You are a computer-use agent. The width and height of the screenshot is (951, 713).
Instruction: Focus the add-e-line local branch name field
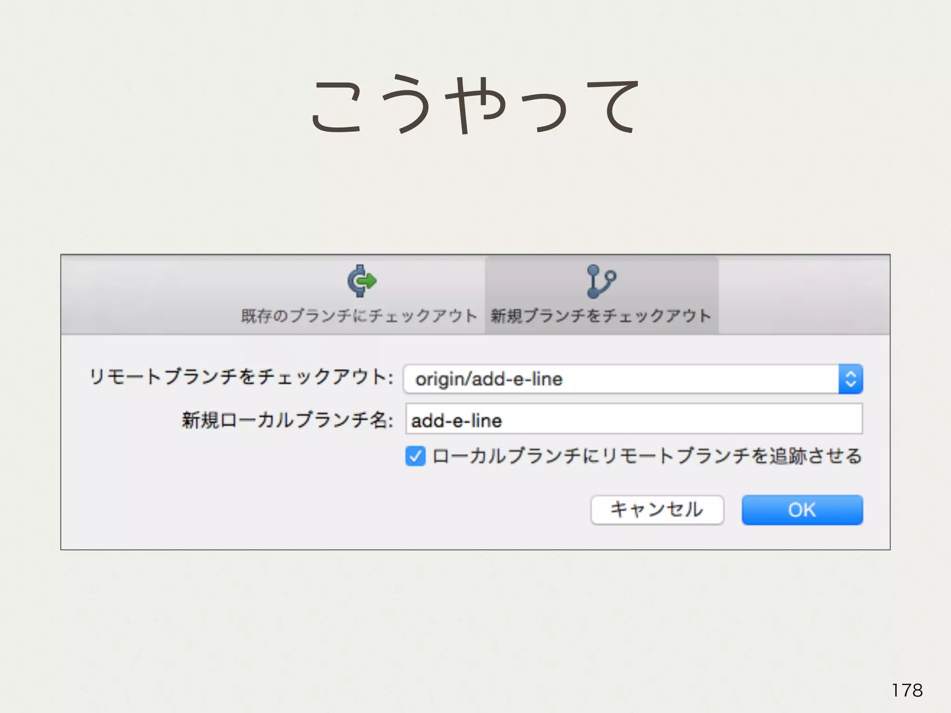[633, 419]
